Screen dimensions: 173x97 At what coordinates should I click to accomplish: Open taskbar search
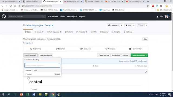pyautogui.click(x=9, y=95)
